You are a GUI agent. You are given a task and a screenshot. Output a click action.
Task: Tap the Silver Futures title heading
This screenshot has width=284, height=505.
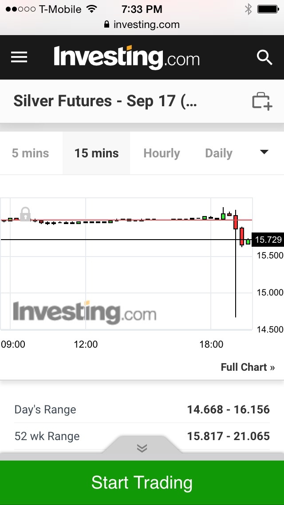[x=105, y=101]
